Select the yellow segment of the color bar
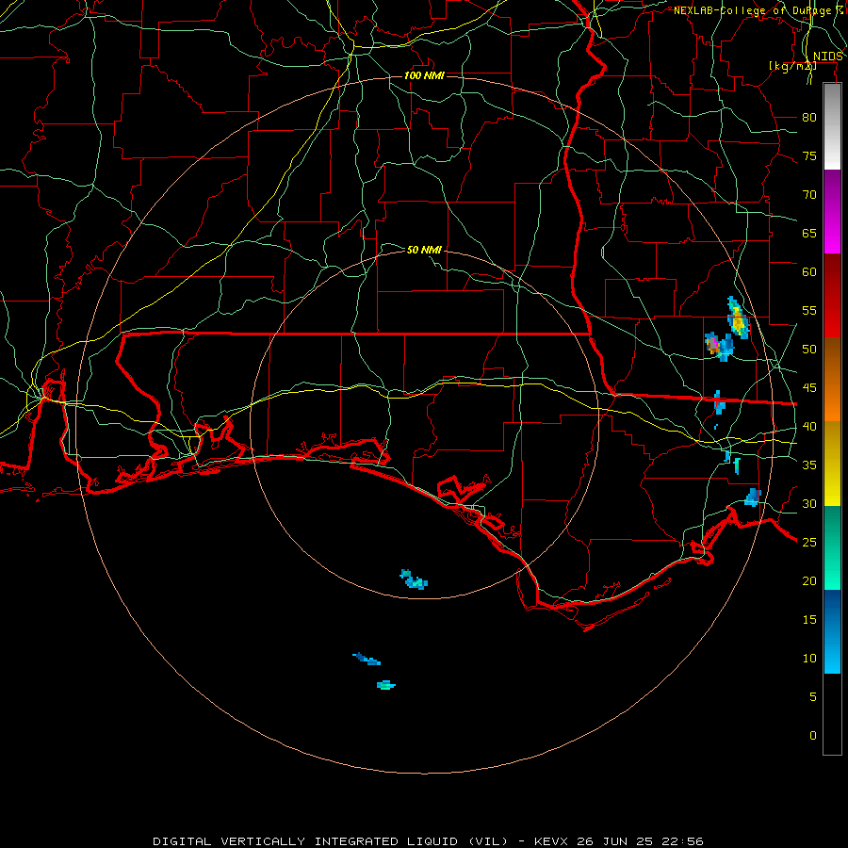 point(832,464)
